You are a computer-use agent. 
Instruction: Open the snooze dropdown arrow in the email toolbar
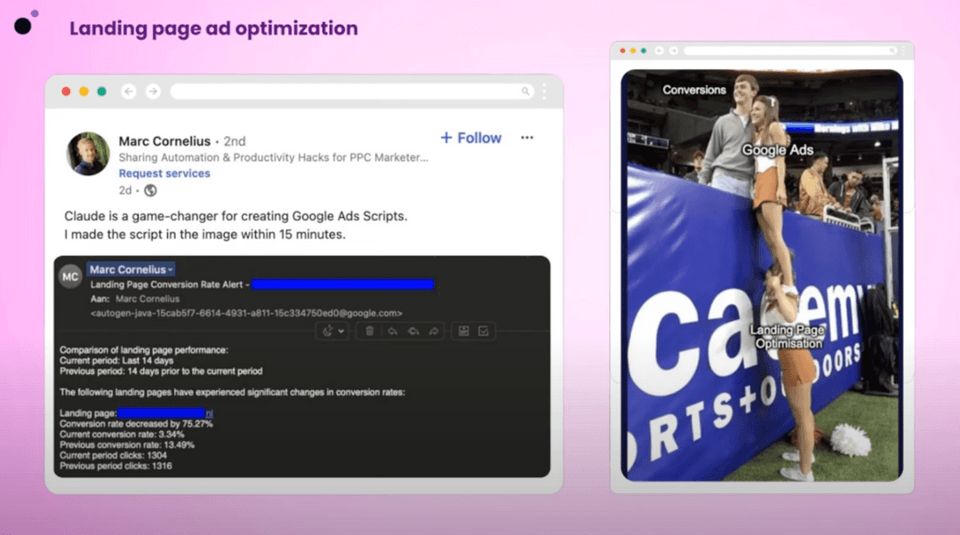tap(341, 331)
